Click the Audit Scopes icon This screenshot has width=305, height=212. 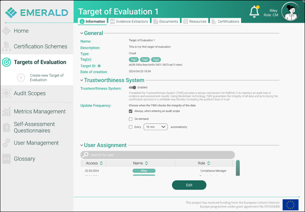[6, 93]
